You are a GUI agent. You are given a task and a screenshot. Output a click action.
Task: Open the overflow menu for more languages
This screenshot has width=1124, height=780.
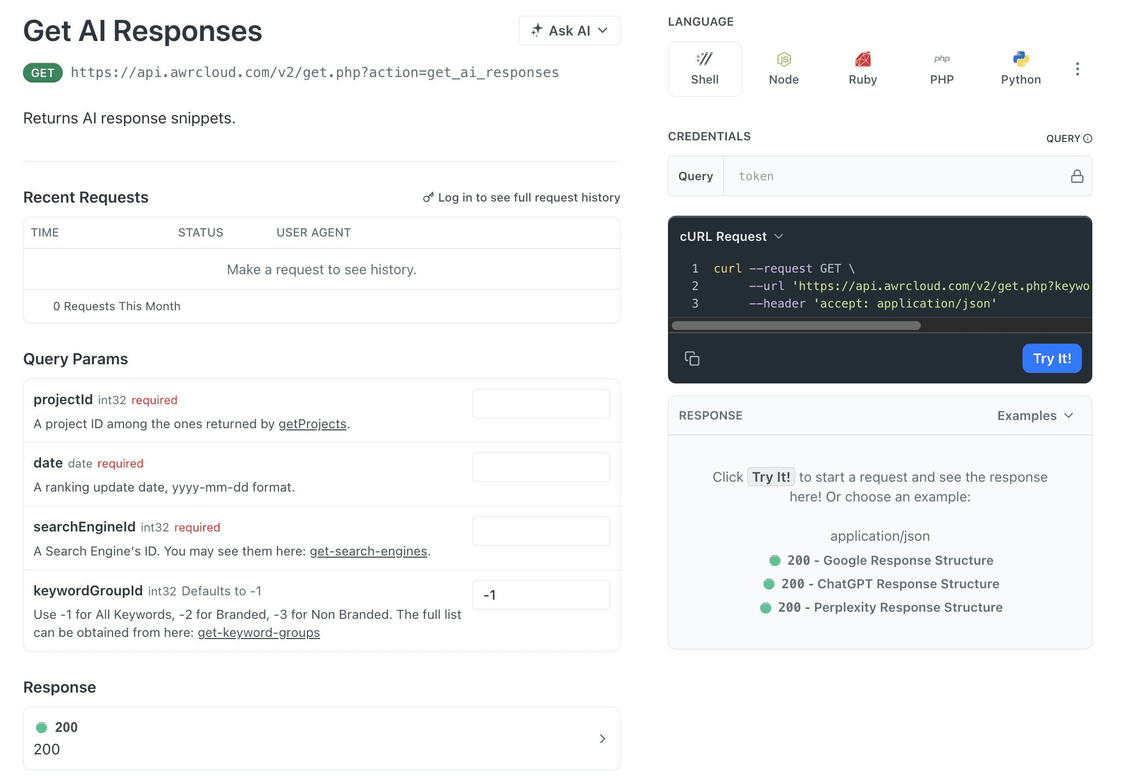pyautogui.click(x=1078, y=69)
